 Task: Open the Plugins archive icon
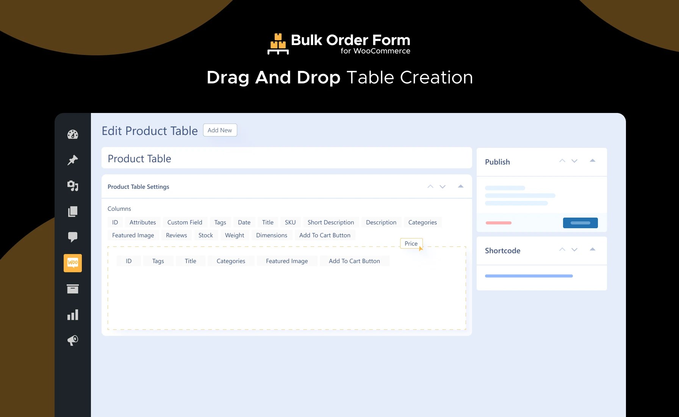(x=73, y=289)
